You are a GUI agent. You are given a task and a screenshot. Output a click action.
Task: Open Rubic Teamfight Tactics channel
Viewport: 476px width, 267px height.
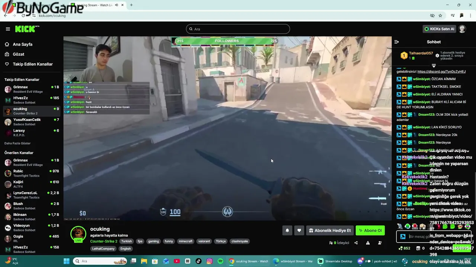(x=32, y=173)
